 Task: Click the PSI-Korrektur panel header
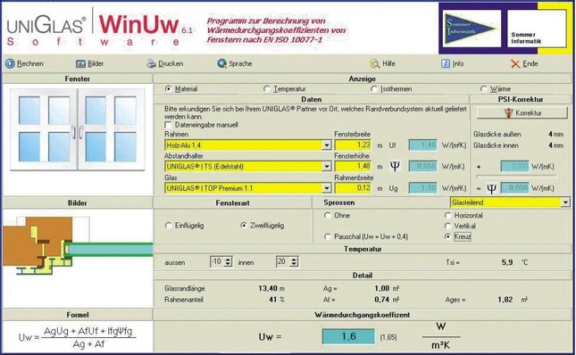pyautogui.click(x=521, y=99)
